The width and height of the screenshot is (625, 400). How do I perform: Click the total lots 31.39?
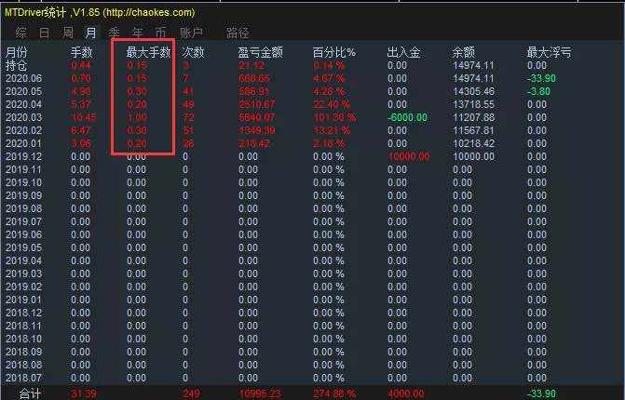[84, 394]
